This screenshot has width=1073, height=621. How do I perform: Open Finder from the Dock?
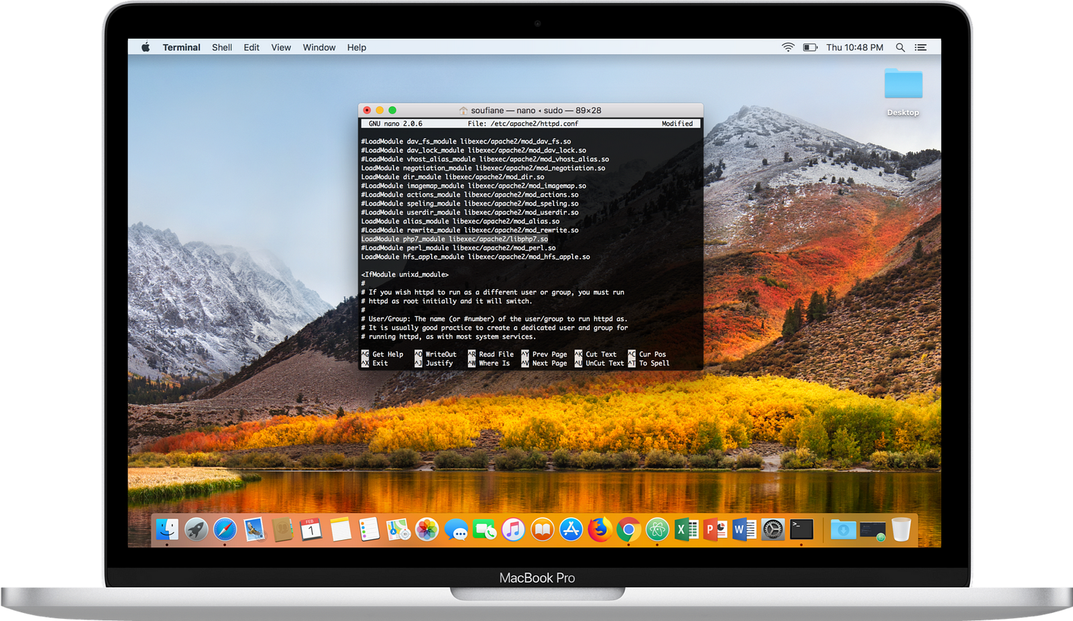167,530
